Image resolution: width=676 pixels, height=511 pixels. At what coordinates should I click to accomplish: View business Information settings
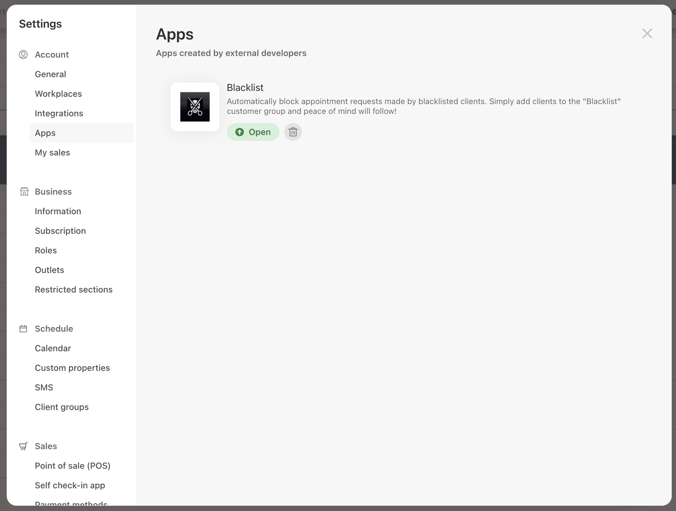tap(58, 211)
